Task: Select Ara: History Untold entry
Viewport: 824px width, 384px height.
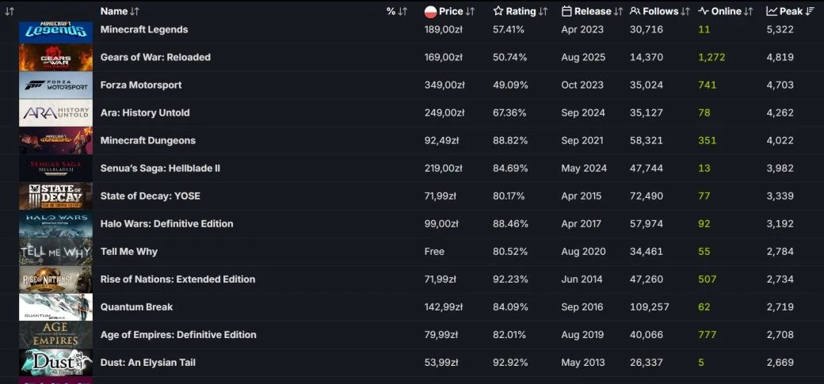Action: (145, 112)
